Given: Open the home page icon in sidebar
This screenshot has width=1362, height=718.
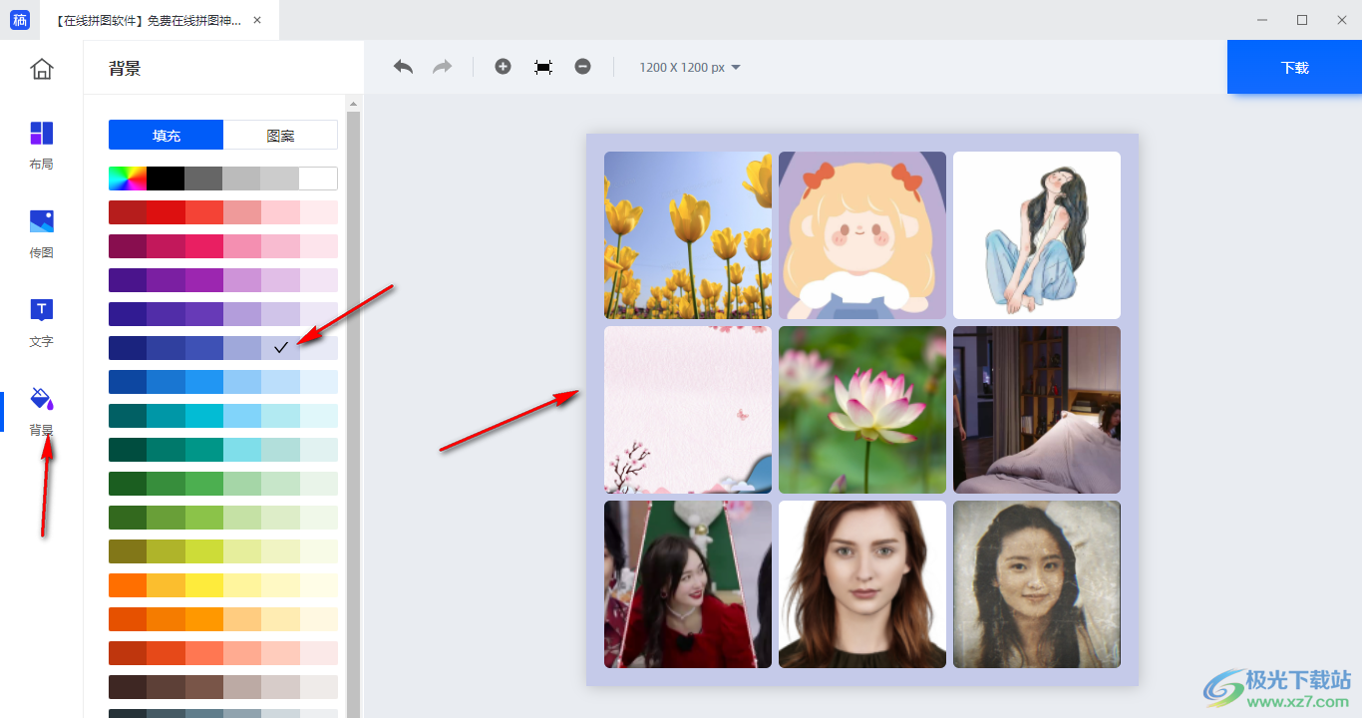Looking at the screenshot, I should [x=41, y=69].
